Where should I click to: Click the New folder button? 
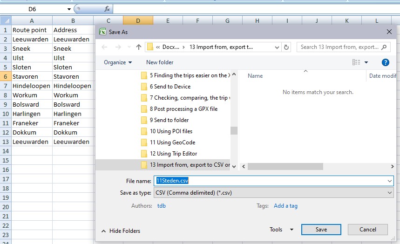point(160,62)
